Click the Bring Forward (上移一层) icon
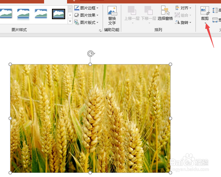Viewport: 221px width, 177px height. tap(132, 10)
